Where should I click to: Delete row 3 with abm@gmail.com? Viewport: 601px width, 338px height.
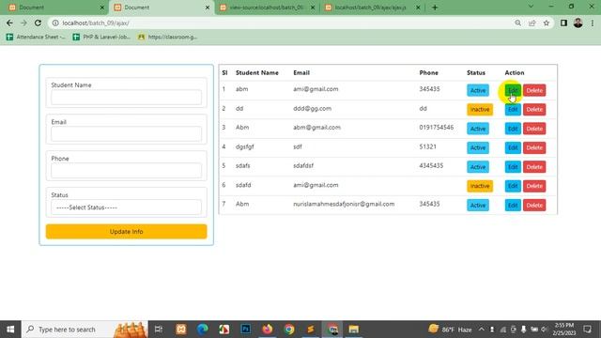pos(534,129)
